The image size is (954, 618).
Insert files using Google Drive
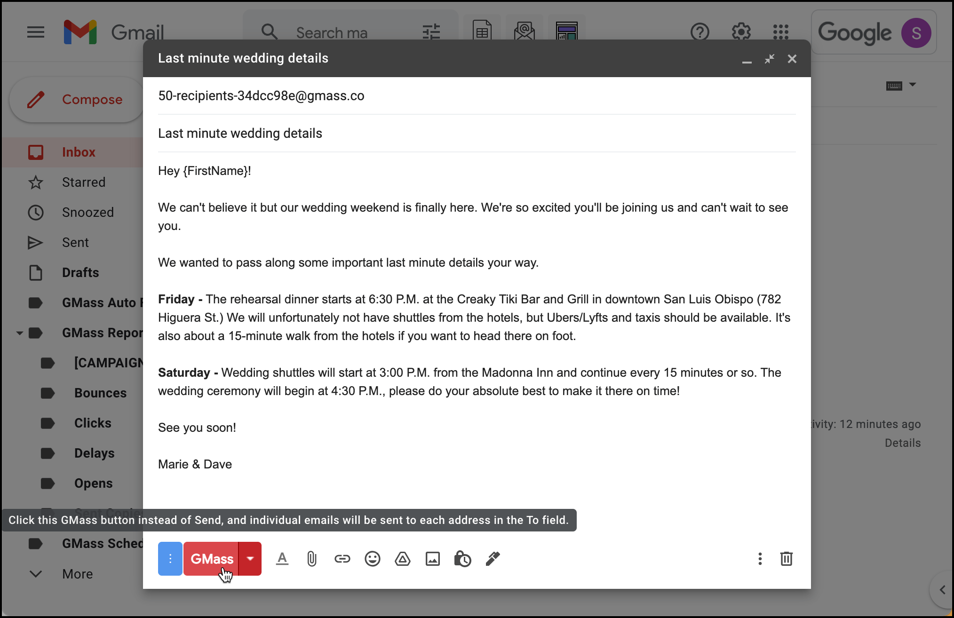coord(403,559)
